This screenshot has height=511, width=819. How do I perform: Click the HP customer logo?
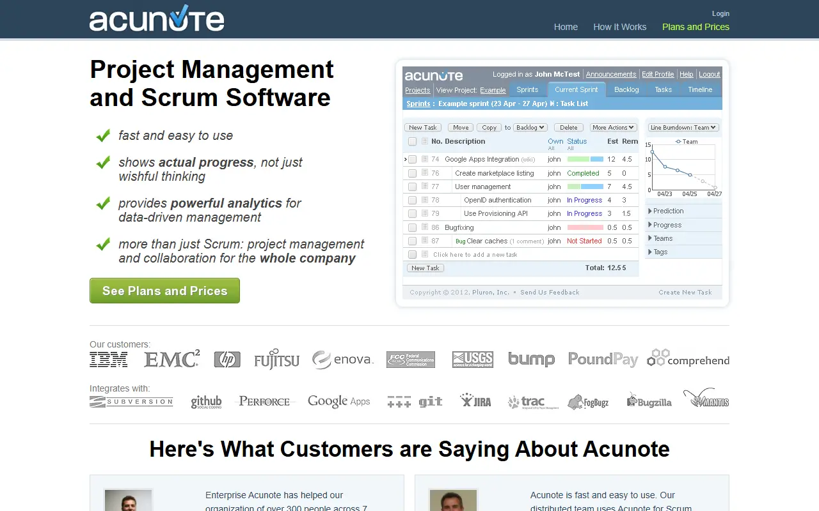coord(227,360)
